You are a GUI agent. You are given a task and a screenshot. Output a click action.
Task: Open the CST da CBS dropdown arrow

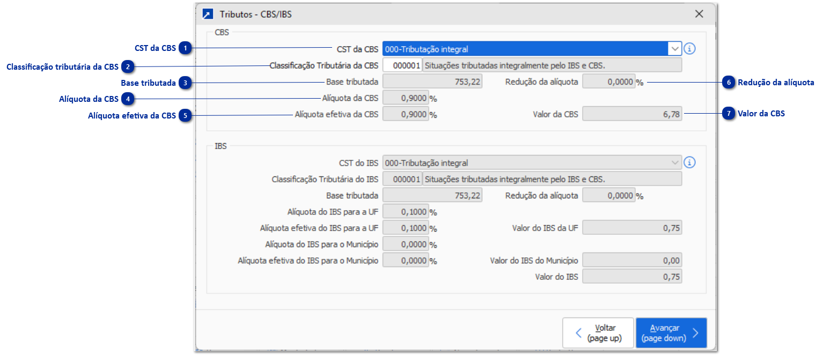point(674,49)
